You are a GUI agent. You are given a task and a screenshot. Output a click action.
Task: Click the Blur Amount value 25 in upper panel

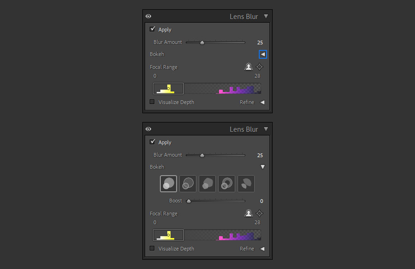(x=260, y=43)
